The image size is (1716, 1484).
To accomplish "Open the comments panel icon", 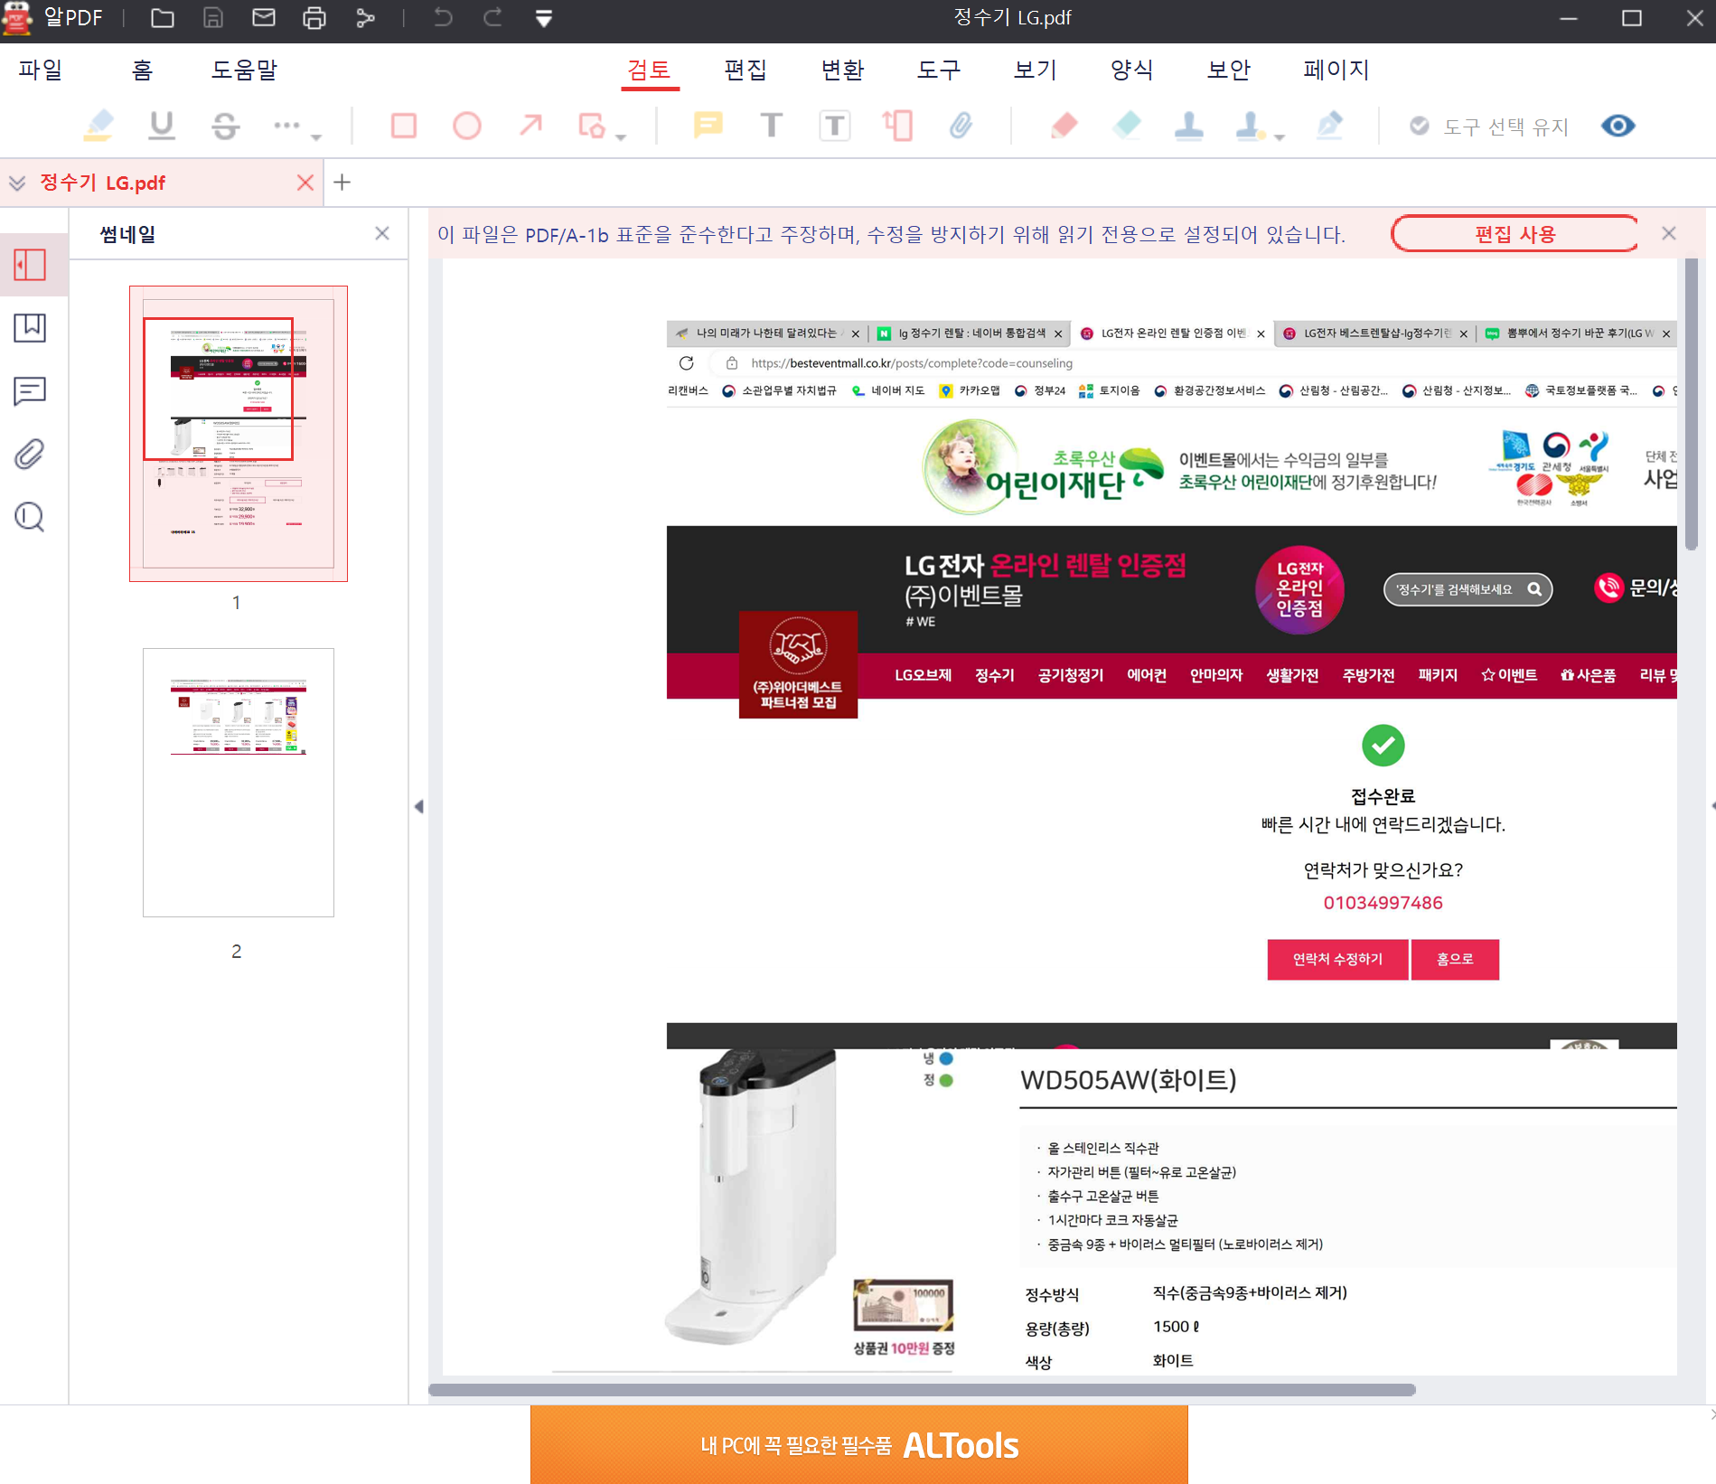I will 31,390.
